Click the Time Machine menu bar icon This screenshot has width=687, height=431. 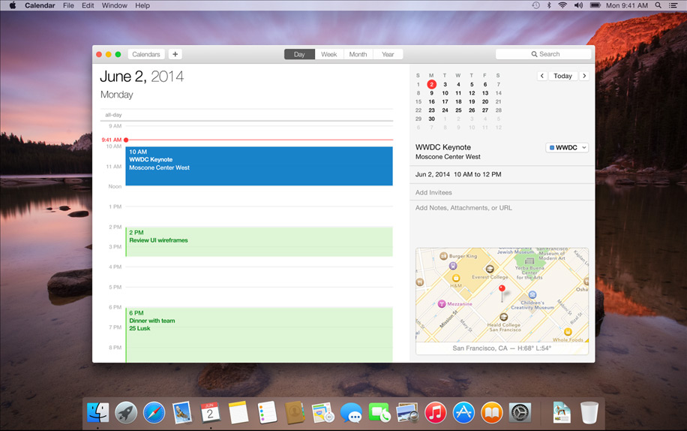(535, 5)
